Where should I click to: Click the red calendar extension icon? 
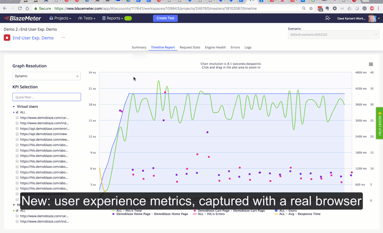(x=320, y=9)
